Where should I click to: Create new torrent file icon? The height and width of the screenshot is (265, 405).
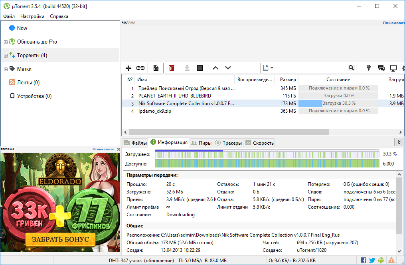(156, 68)
